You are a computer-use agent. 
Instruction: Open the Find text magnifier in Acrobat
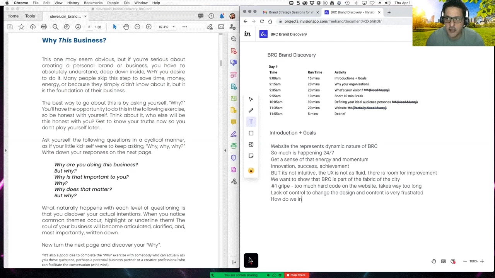[55, 27]
